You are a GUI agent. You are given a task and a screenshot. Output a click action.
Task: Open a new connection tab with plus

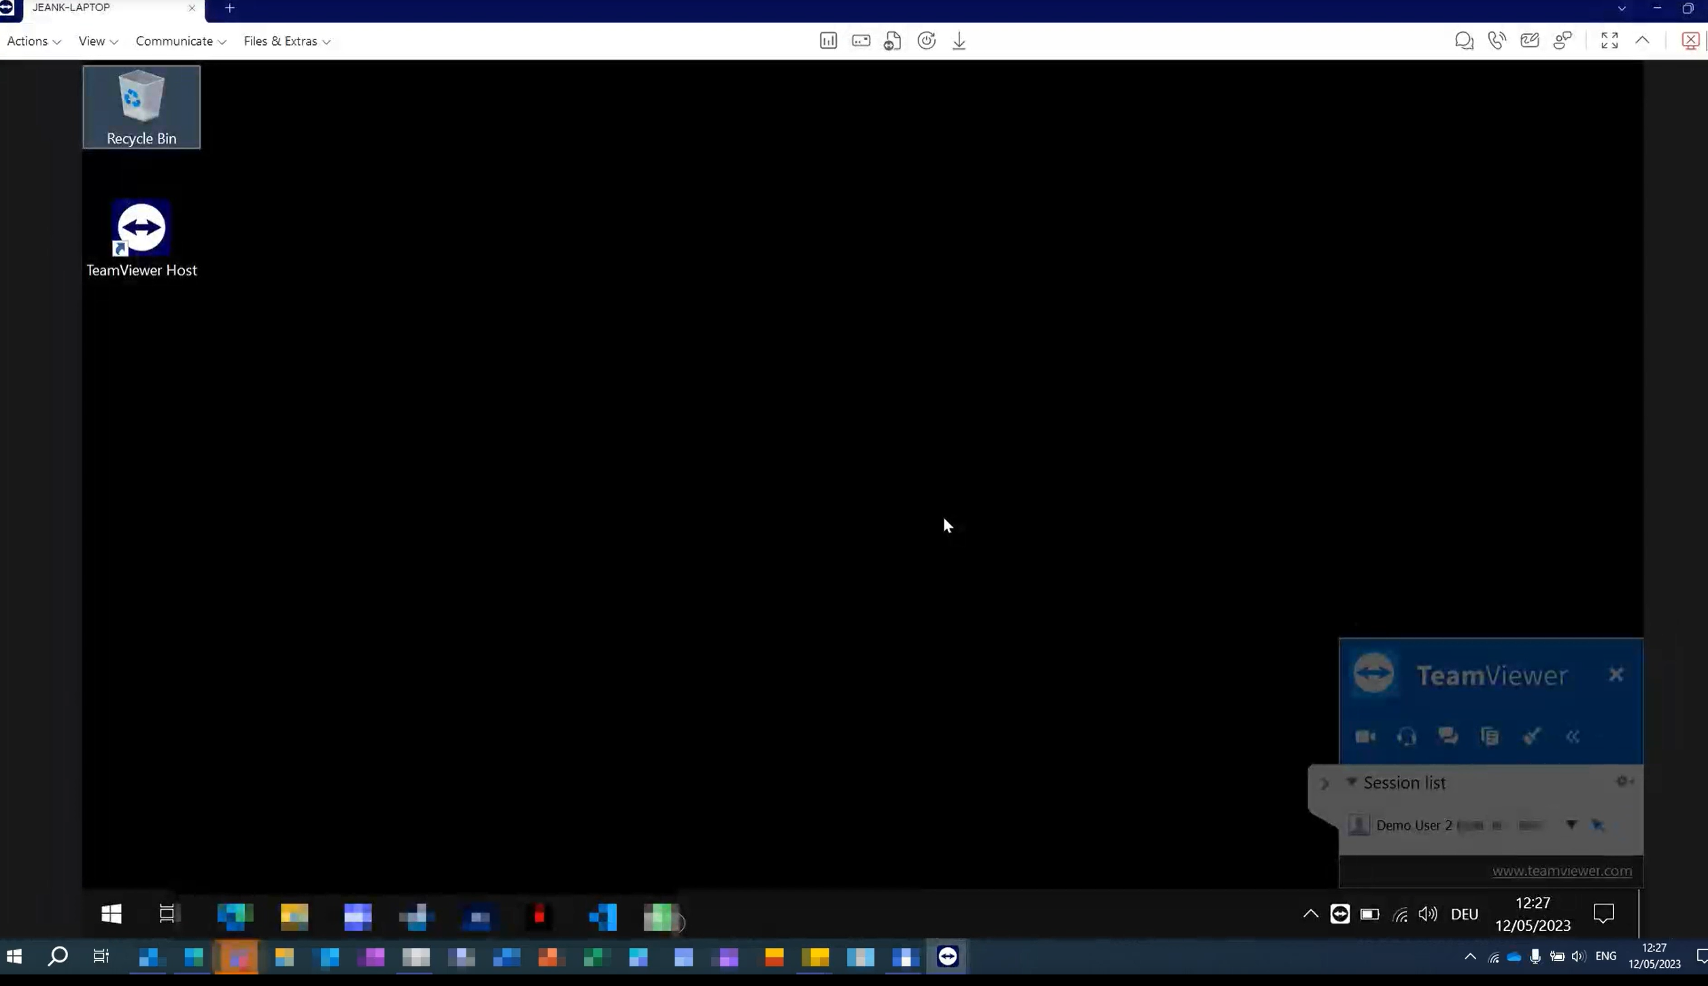tap(230, 8)
